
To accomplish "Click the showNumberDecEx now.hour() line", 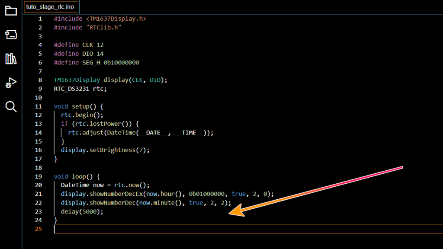I will point(167,194).
